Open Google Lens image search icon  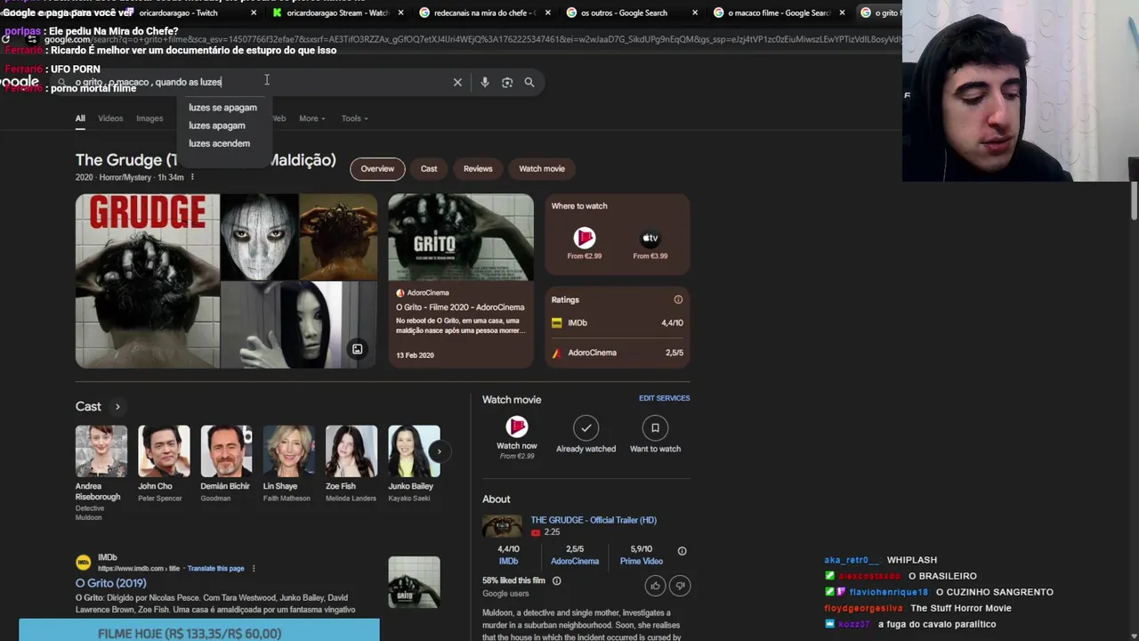pos(507,82)
